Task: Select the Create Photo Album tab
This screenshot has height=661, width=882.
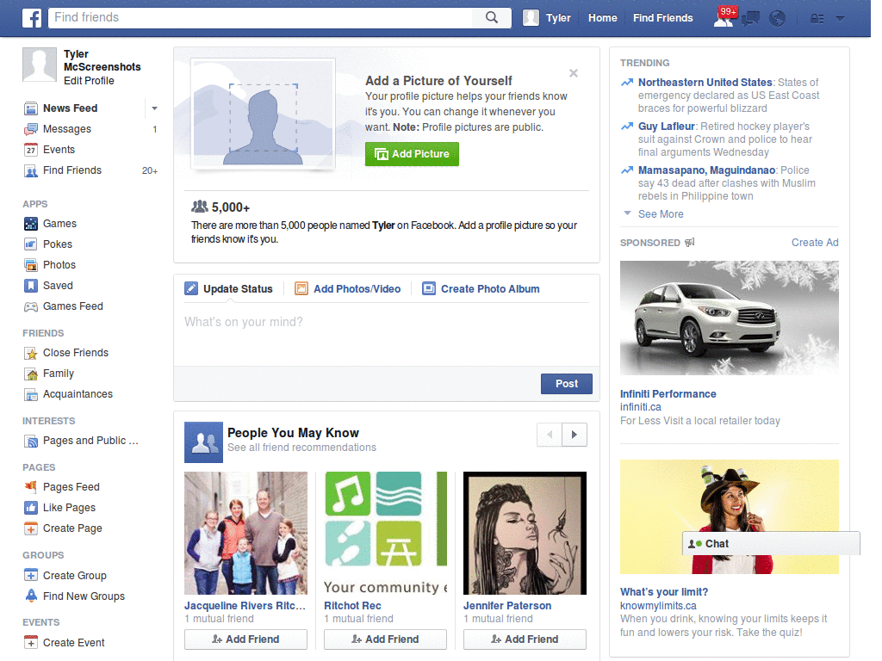Action: [481, 289]
